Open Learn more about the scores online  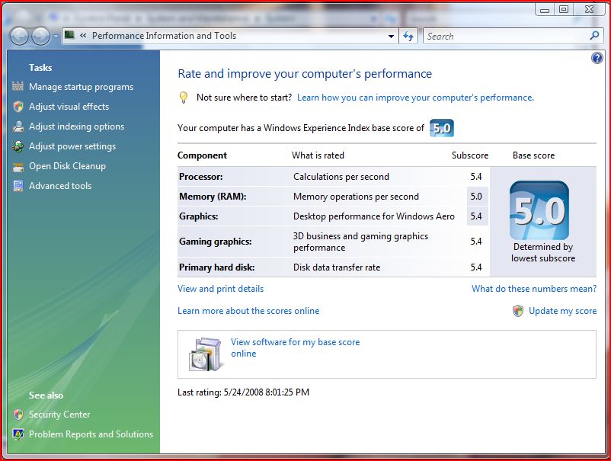pyautogui.click(x=248, y=311)
